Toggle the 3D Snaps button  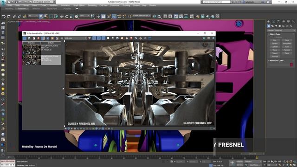tap(109, 17)
